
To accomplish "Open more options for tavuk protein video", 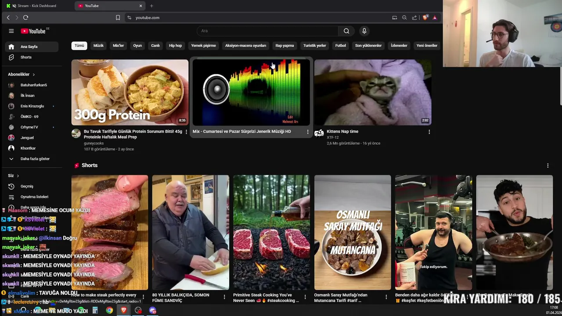I will pyautogui.click(x=186, y=132).
